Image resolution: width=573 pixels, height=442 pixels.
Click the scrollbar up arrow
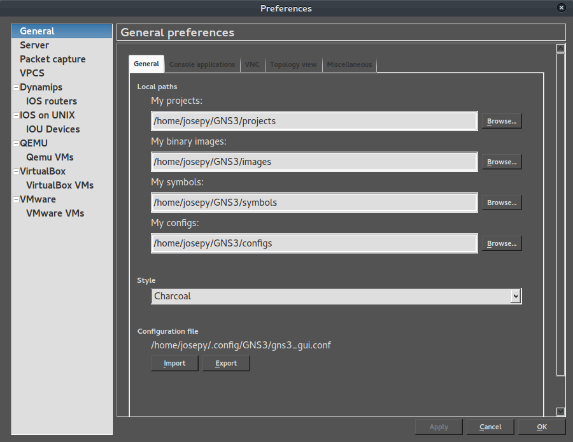560,48
